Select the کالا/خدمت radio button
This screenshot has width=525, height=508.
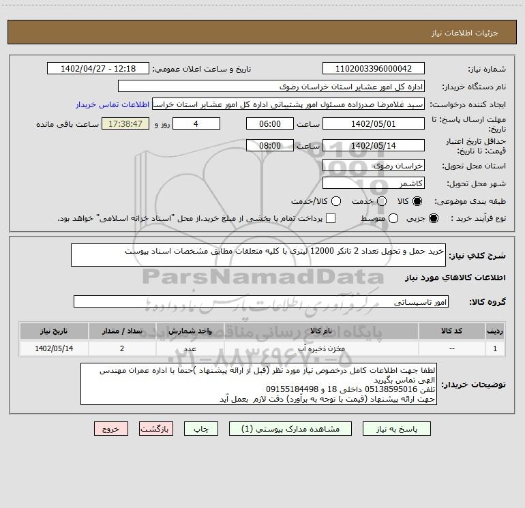336,201
